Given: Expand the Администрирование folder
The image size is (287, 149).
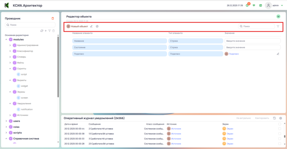Looking at the screenshot, I should pos(10,45).
